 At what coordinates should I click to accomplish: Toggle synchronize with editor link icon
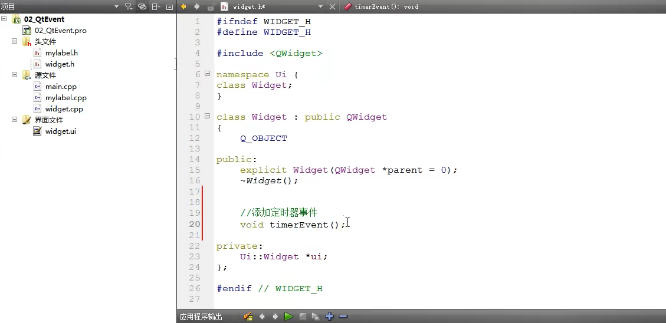point(142,7)
